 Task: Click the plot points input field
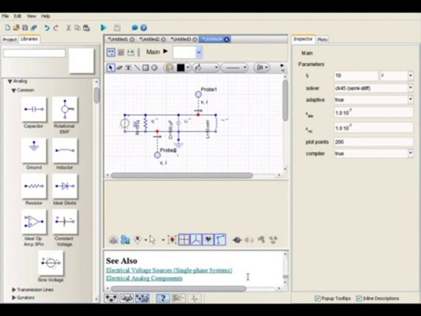click(374, 142)
